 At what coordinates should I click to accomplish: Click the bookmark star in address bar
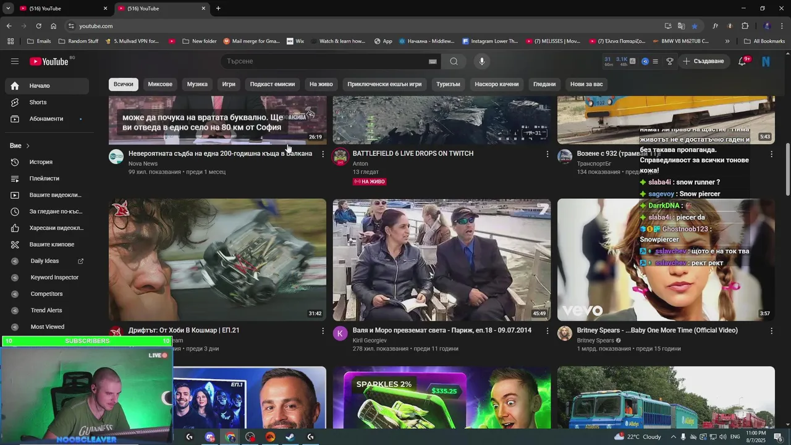pos(695,26)
